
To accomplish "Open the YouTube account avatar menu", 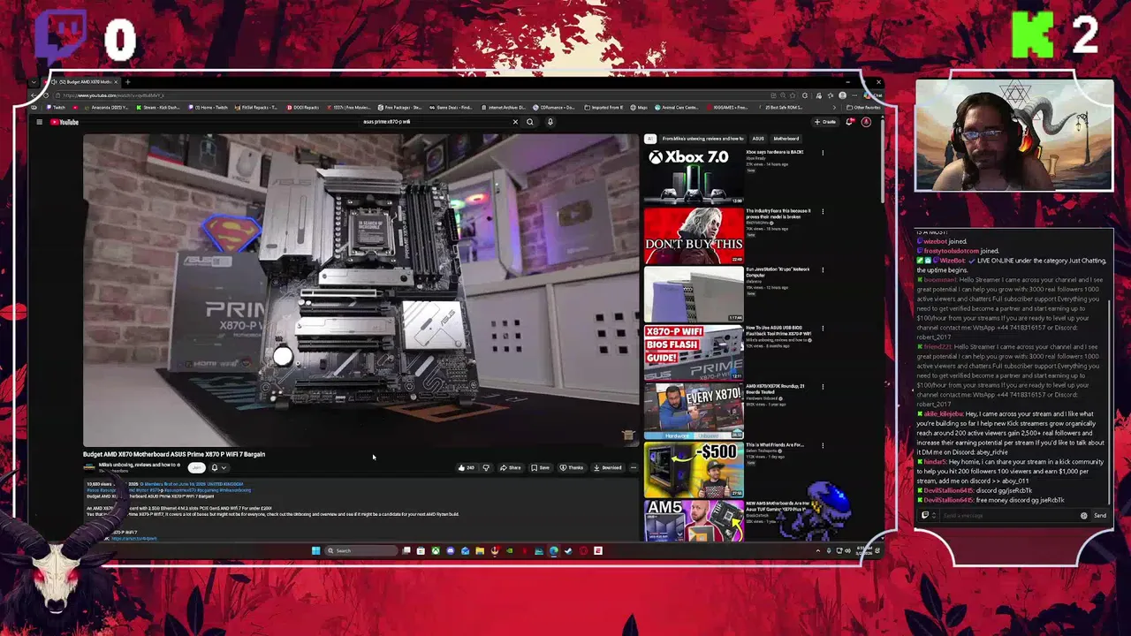I will pos(866,122).
